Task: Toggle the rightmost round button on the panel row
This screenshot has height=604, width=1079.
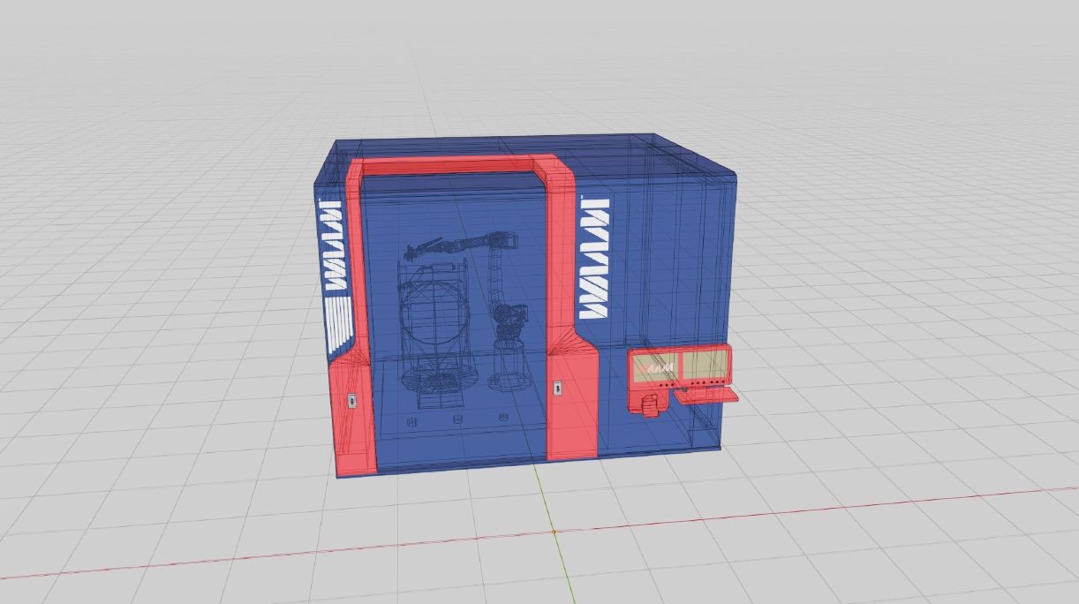Action: (x=722, y=381)
